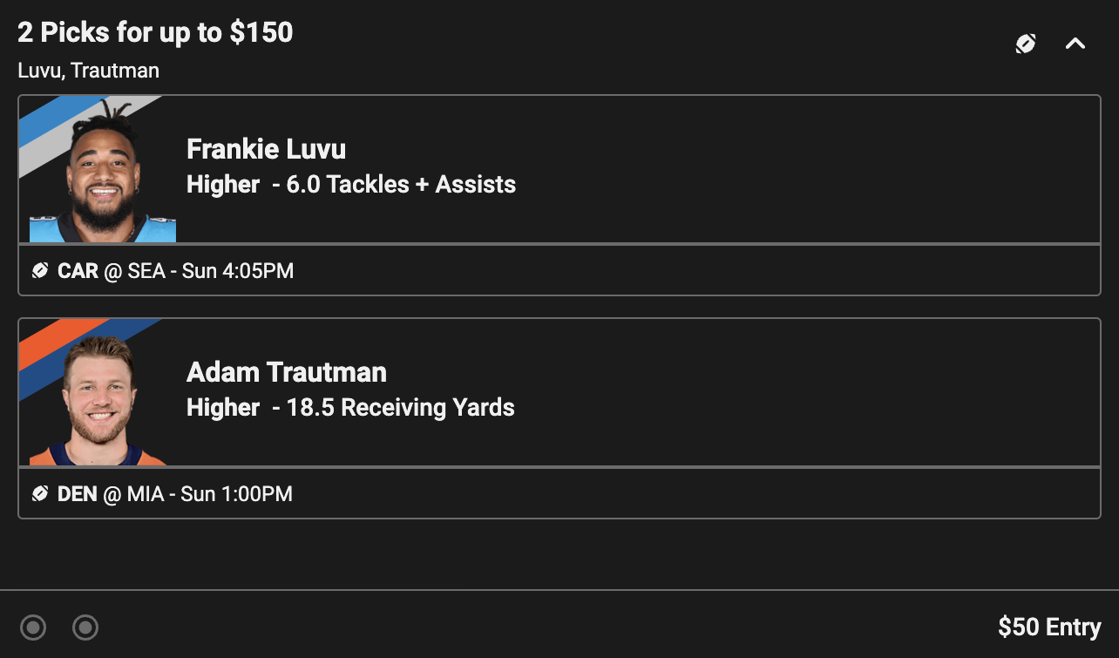This screenshot has height=658, width=1119.
Task: Click the $50 Entry amount
Action: coord(1049,627)
